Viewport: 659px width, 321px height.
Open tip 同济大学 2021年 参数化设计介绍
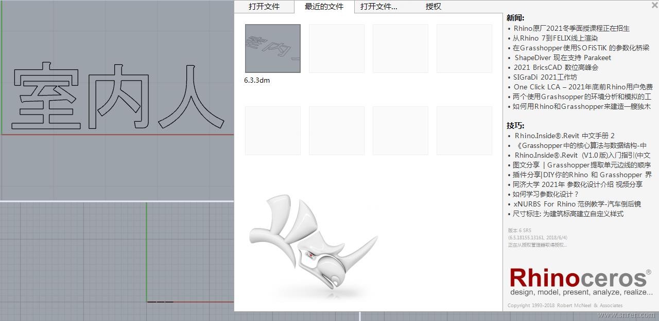click(x=578, y=184)
